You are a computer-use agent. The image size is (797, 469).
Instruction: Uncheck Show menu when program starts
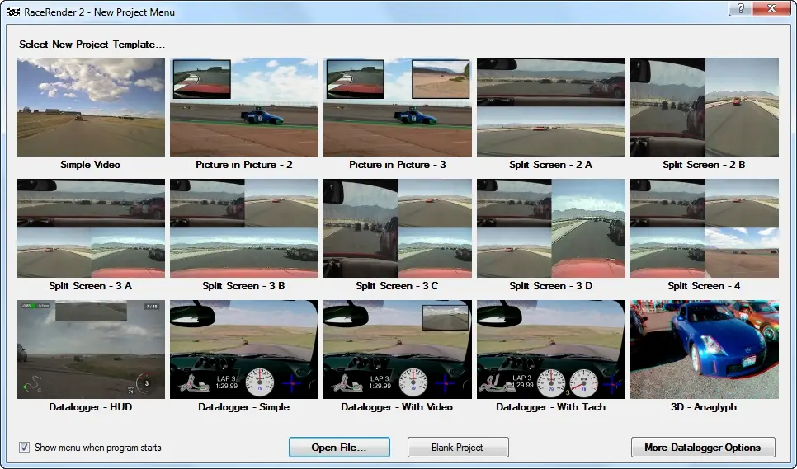tap(24, 448)
